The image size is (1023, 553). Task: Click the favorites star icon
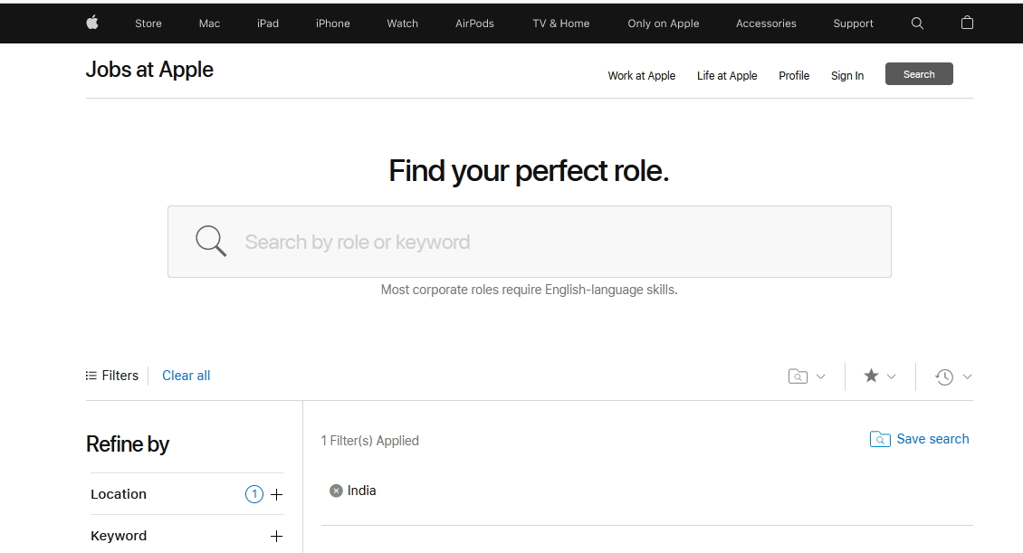(x=871, y=376)
